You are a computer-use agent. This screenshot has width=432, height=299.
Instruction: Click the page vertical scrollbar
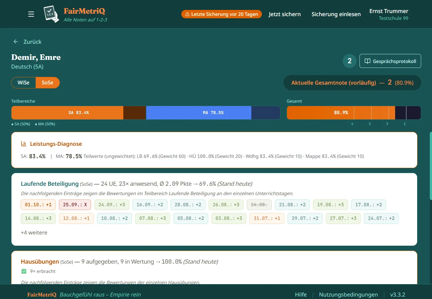(431, 166)
